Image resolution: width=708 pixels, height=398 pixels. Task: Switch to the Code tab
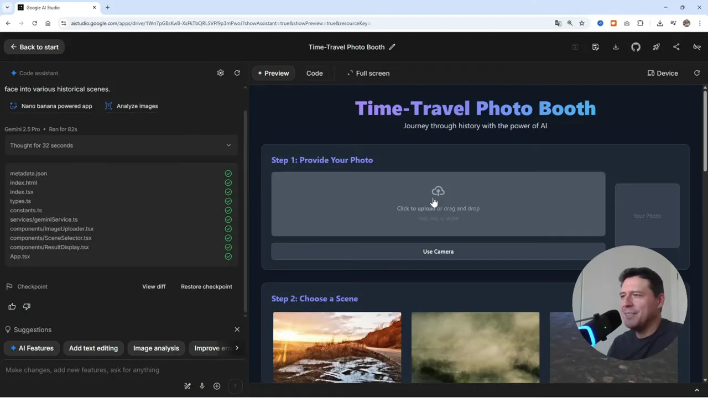314,73
